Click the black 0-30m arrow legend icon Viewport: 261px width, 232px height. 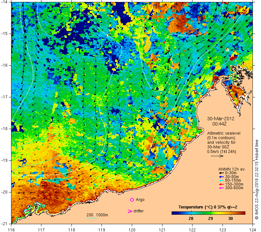click(222, 173)
